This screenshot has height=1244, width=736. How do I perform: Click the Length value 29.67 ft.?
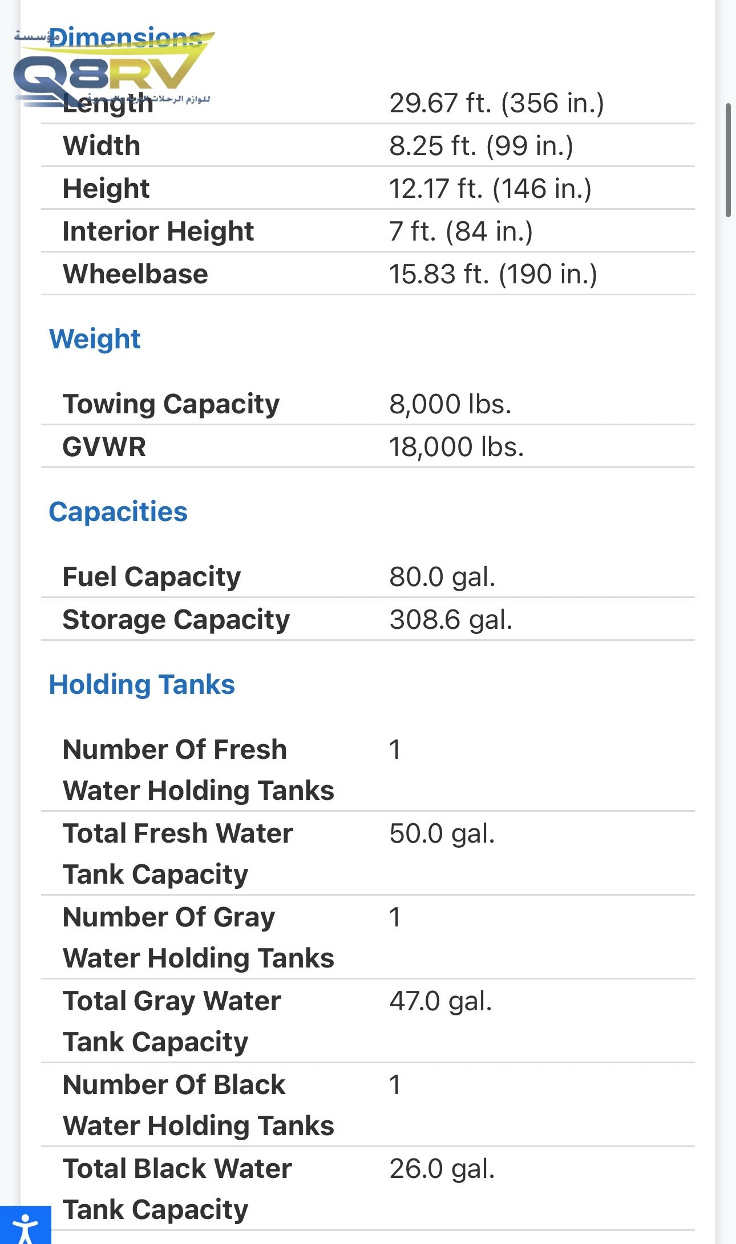496,103
